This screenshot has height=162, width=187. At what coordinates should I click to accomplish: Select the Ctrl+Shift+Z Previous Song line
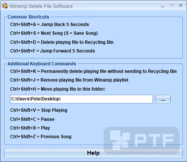coord(41,137)
